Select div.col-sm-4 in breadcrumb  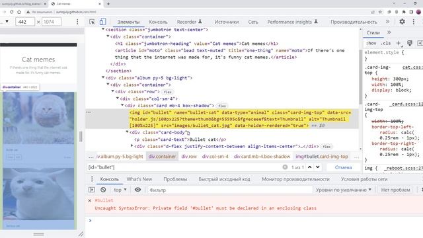[x=215, y=156]
